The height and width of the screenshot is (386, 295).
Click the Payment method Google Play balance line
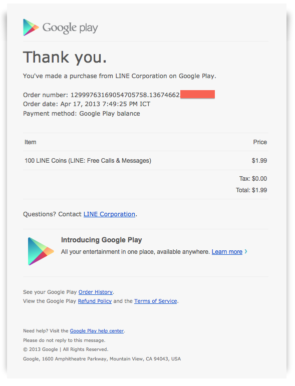(x=82, y=114)
